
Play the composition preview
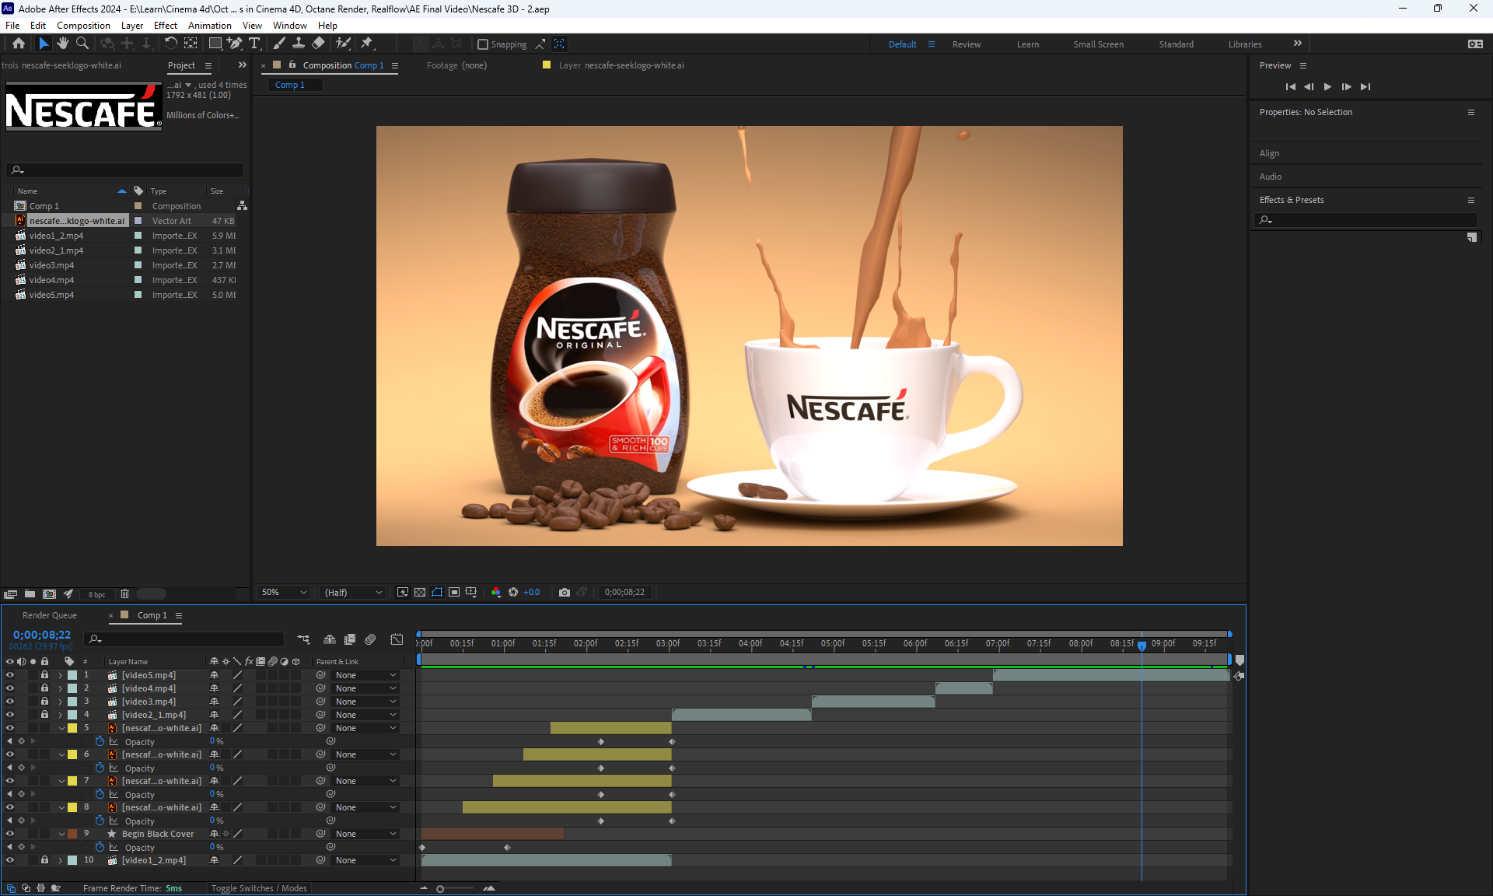(1327, 87)
